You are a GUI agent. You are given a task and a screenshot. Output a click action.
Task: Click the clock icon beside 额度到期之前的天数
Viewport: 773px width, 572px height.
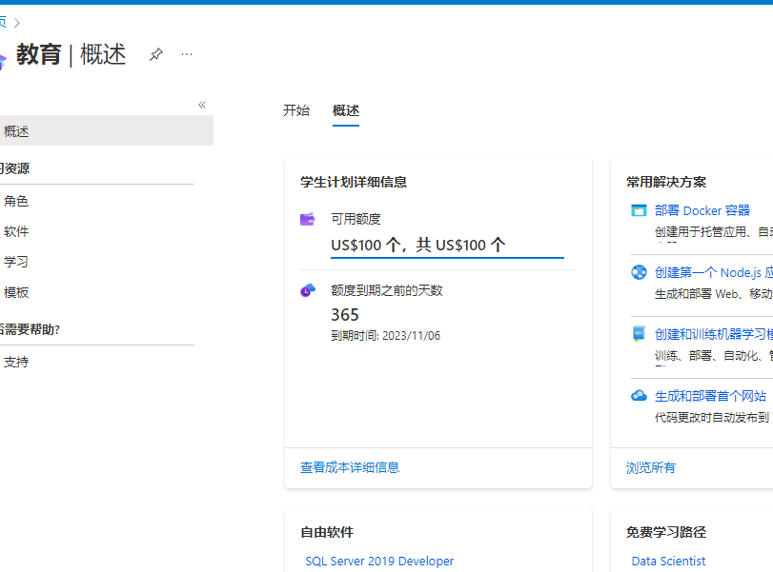308,290
